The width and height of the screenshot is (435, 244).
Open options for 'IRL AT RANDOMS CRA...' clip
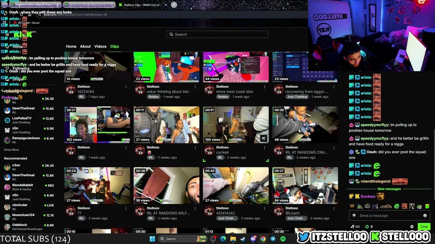pyautogui.click(x=334, y=148)
